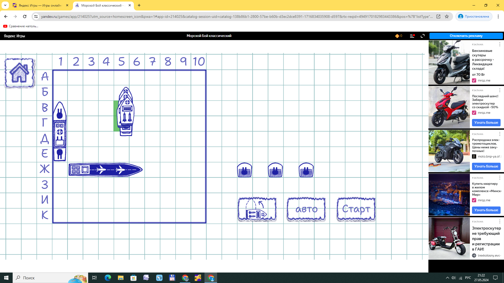Screen dimensions: 504x283
Task: Click the home icon button
Action: coord(19,73)
